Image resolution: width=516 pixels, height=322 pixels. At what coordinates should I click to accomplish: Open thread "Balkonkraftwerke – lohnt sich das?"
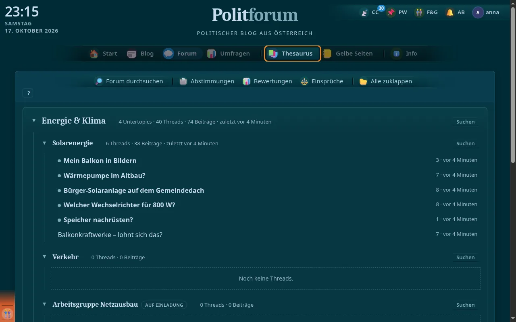point(110,235)
